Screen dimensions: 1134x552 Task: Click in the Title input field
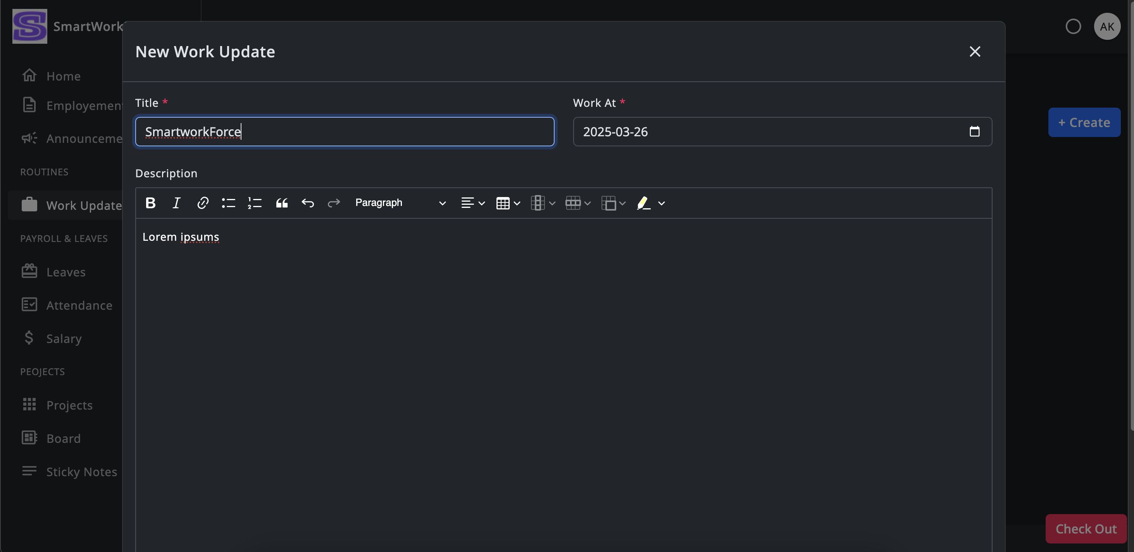(344, 132)
